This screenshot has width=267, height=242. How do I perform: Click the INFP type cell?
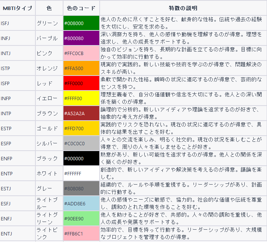pyautogui.click(x=18, y=98)
